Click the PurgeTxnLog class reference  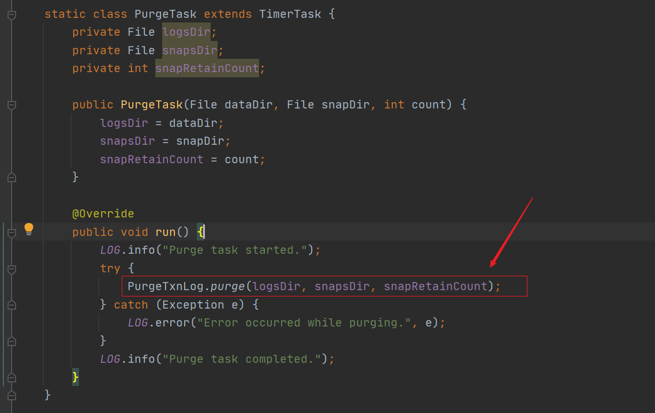(x=166, y=287)
